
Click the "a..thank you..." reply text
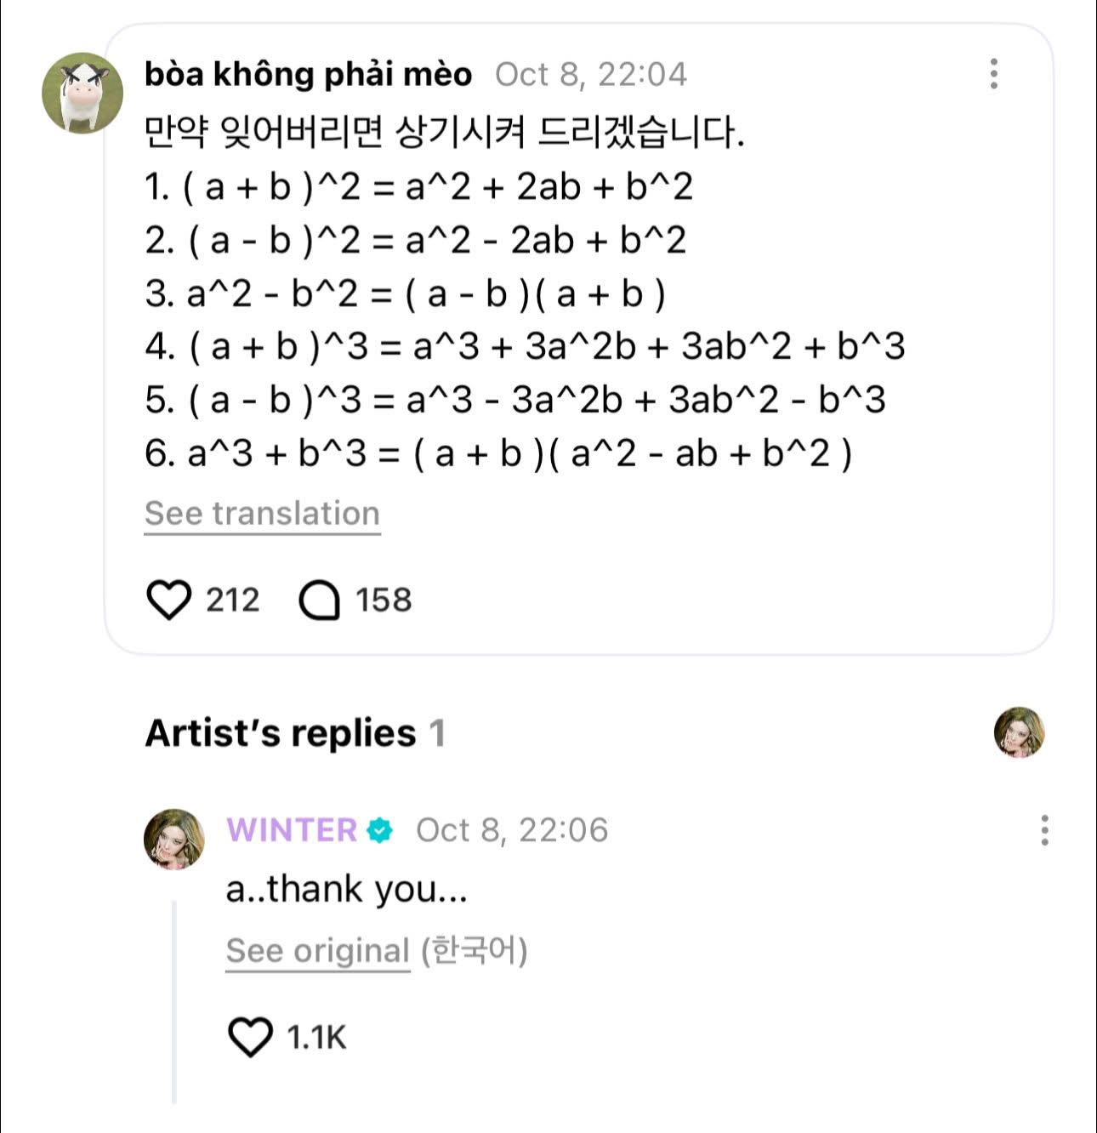pos(346,890)
